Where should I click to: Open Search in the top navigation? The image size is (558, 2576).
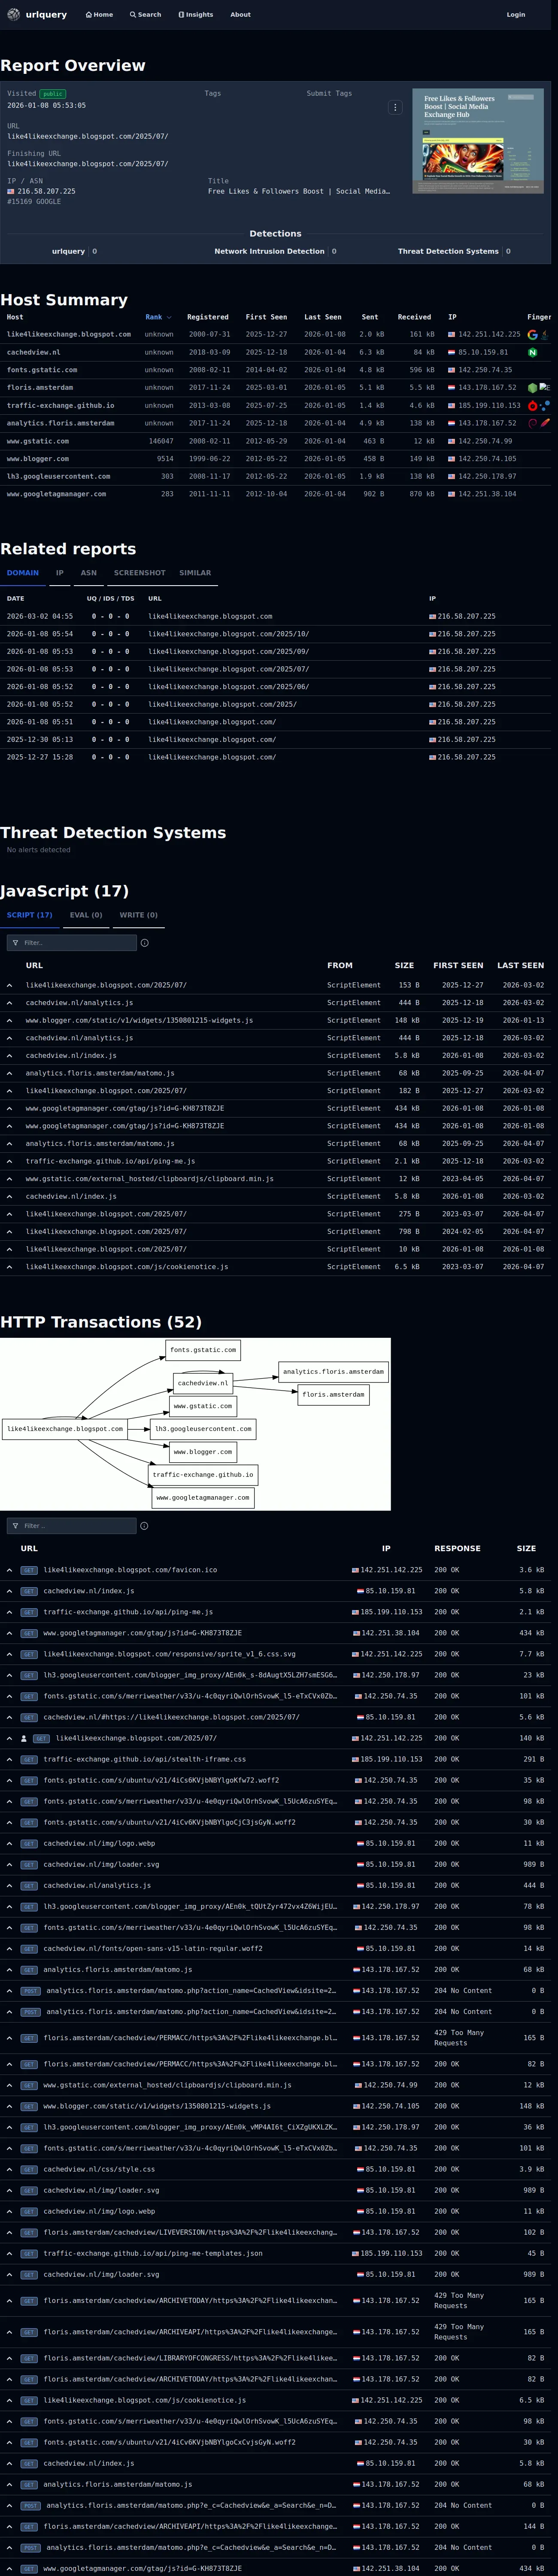coord(145,15)
